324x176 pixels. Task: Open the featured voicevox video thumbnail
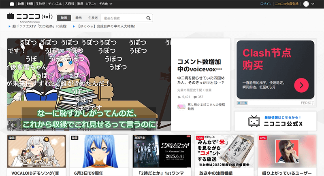click(x=89, y=85)
